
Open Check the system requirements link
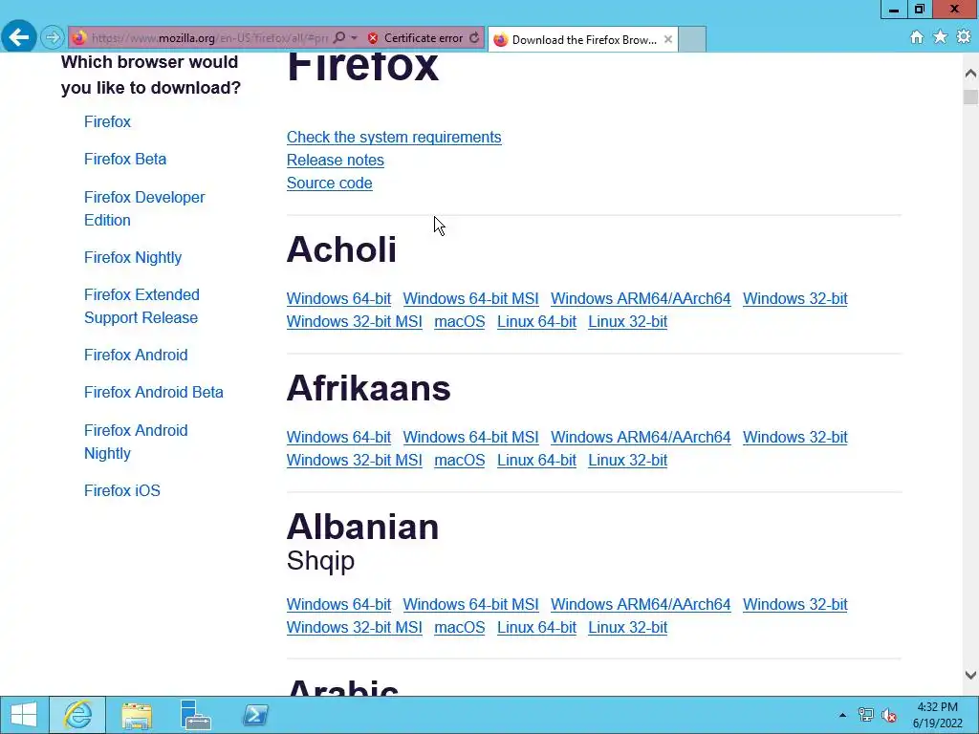pos(394,138)
